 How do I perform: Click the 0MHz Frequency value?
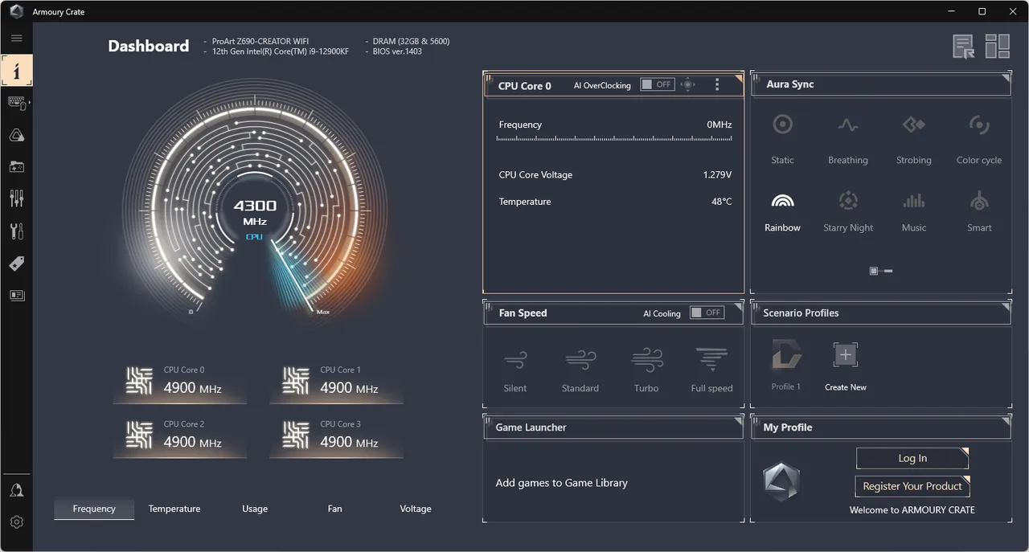click(719, 125)
